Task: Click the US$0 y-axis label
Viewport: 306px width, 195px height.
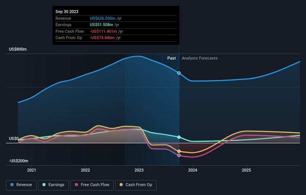Action: tap(14, 138)
